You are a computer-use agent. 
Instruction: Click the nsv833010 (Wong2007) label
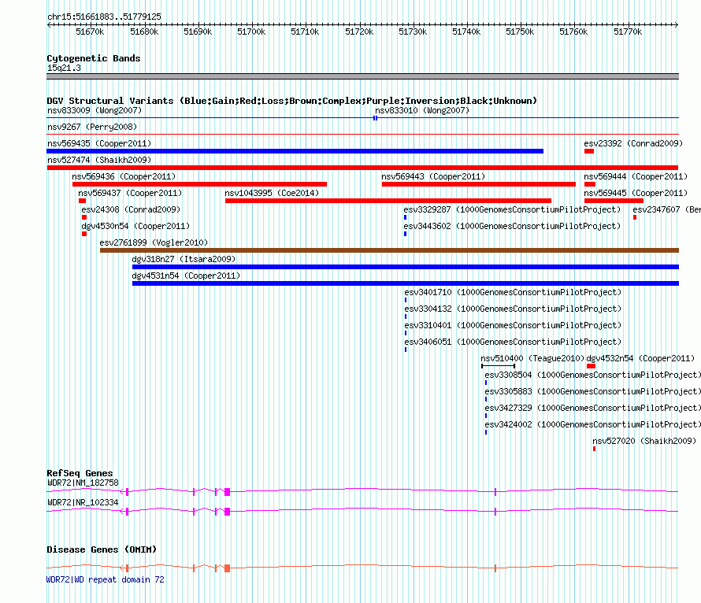click(x=422, y=110)
